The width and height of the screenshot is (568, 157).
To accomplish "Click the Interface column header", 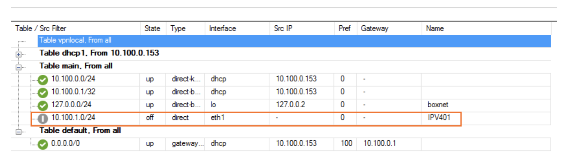I will 222,28.
